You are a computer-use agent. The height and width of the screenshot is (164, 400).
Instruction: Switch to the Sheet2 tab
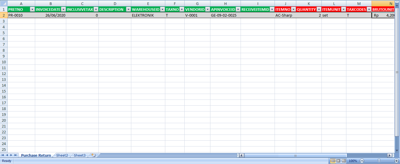tap(62, 155)
